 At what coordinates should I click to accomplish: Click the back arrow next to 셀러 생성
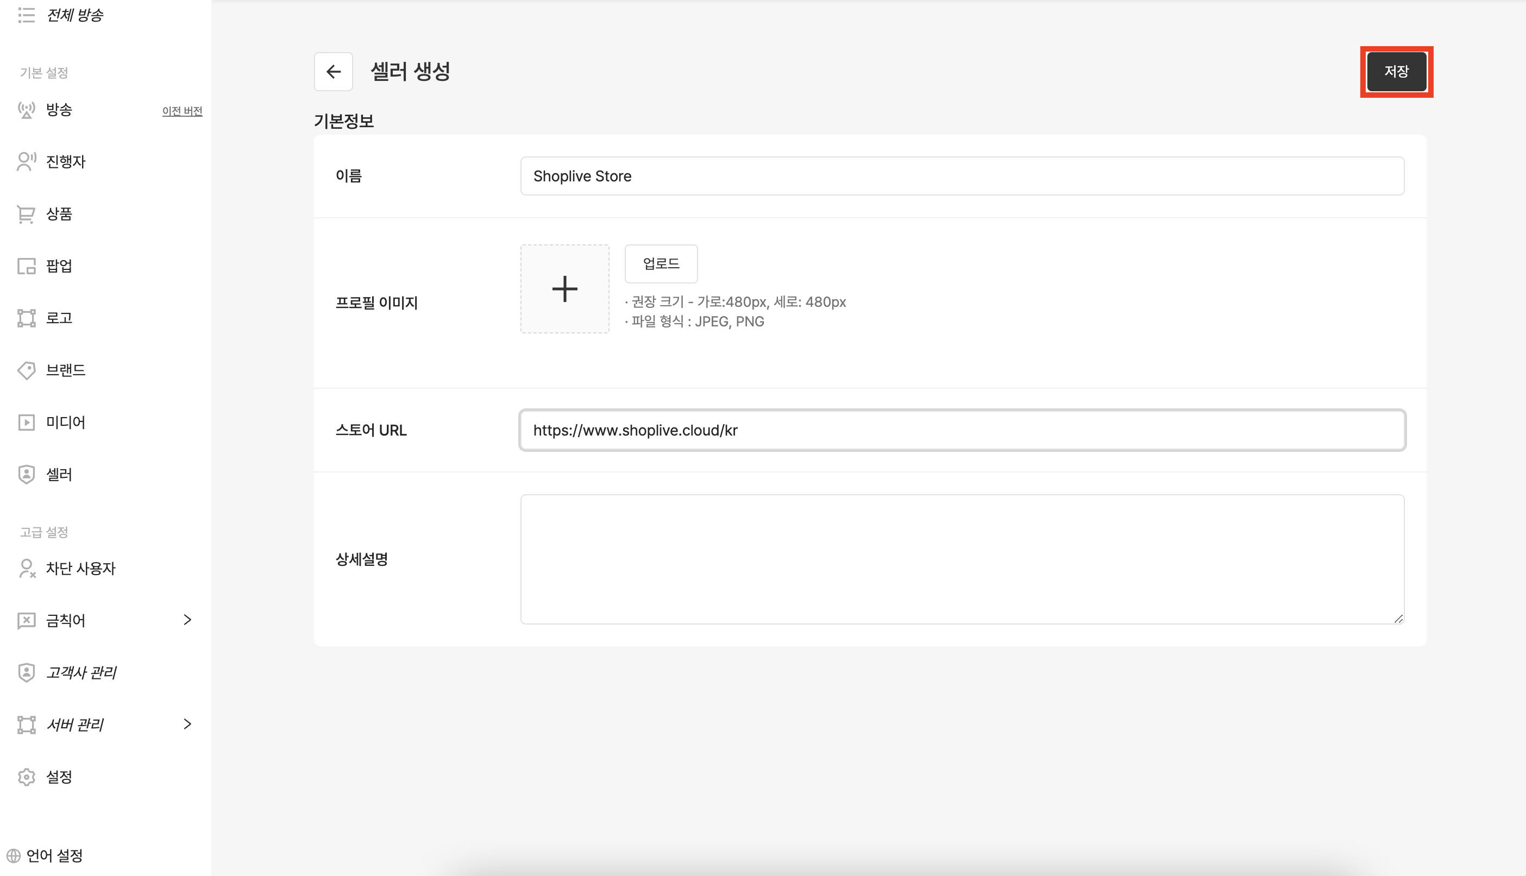point(334,72)
